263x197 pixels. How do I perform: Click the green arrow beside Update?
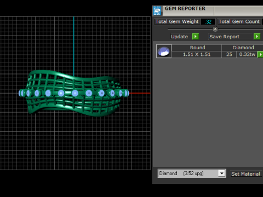(196, 37)
